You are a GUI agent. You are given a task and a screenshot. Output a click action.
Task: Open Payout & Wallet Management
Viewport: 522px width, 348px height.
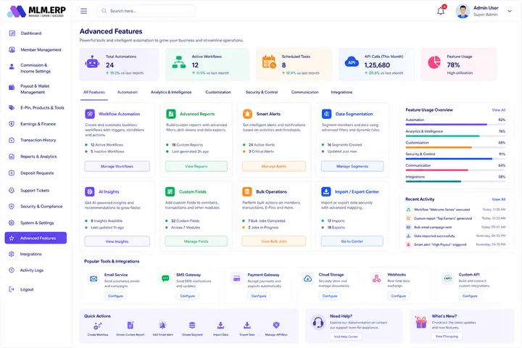coord(35,89)
